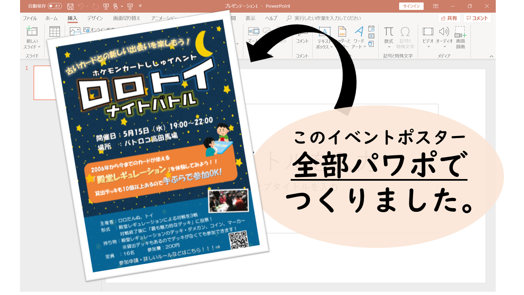The width and height of the screenshot is (524, 295).
Task: Switch to the デザイン ribbon tab
Action: [x=95, y=18]
